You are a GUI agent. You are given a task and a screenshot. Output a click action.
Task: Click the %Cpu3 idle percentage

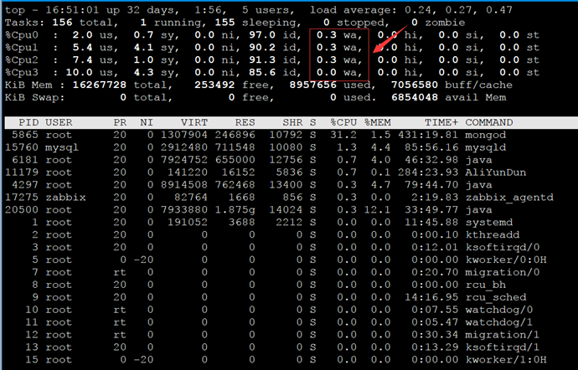click(262, 73)
